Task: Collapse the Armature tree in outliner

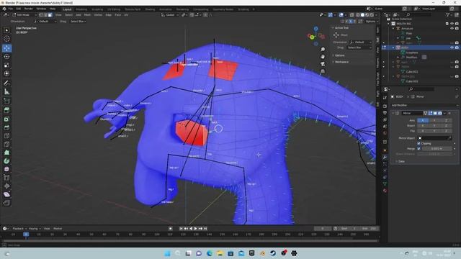Action: (x=393, y=29)
